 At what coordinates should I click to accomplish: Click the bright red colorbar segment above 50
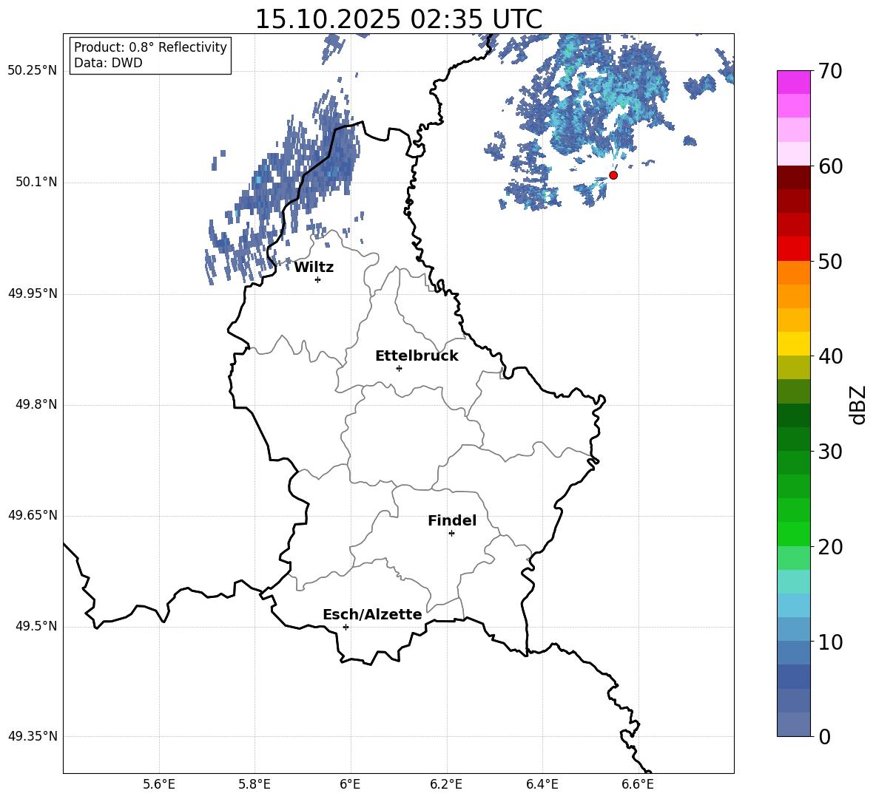793,249
